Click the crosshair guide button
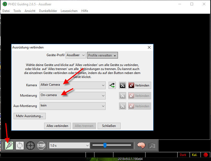This screenshot has height=161, width=211. pyautogui.click(x=30, y=146)
